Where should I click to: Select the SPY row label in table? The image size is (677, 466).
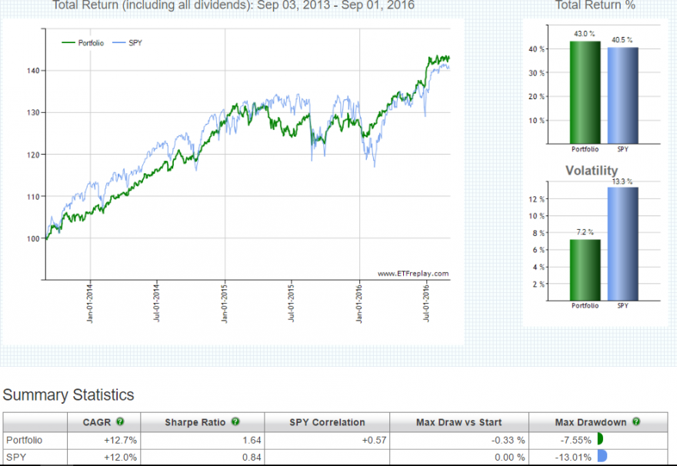click(x=16, y=457)
